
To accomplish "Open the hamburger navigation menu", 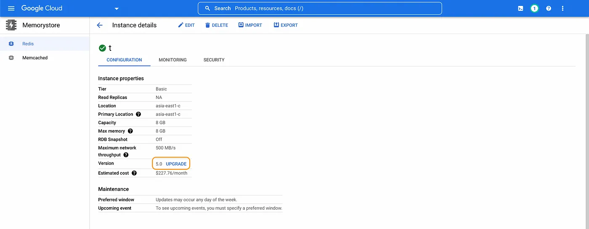I will (11, 8).
